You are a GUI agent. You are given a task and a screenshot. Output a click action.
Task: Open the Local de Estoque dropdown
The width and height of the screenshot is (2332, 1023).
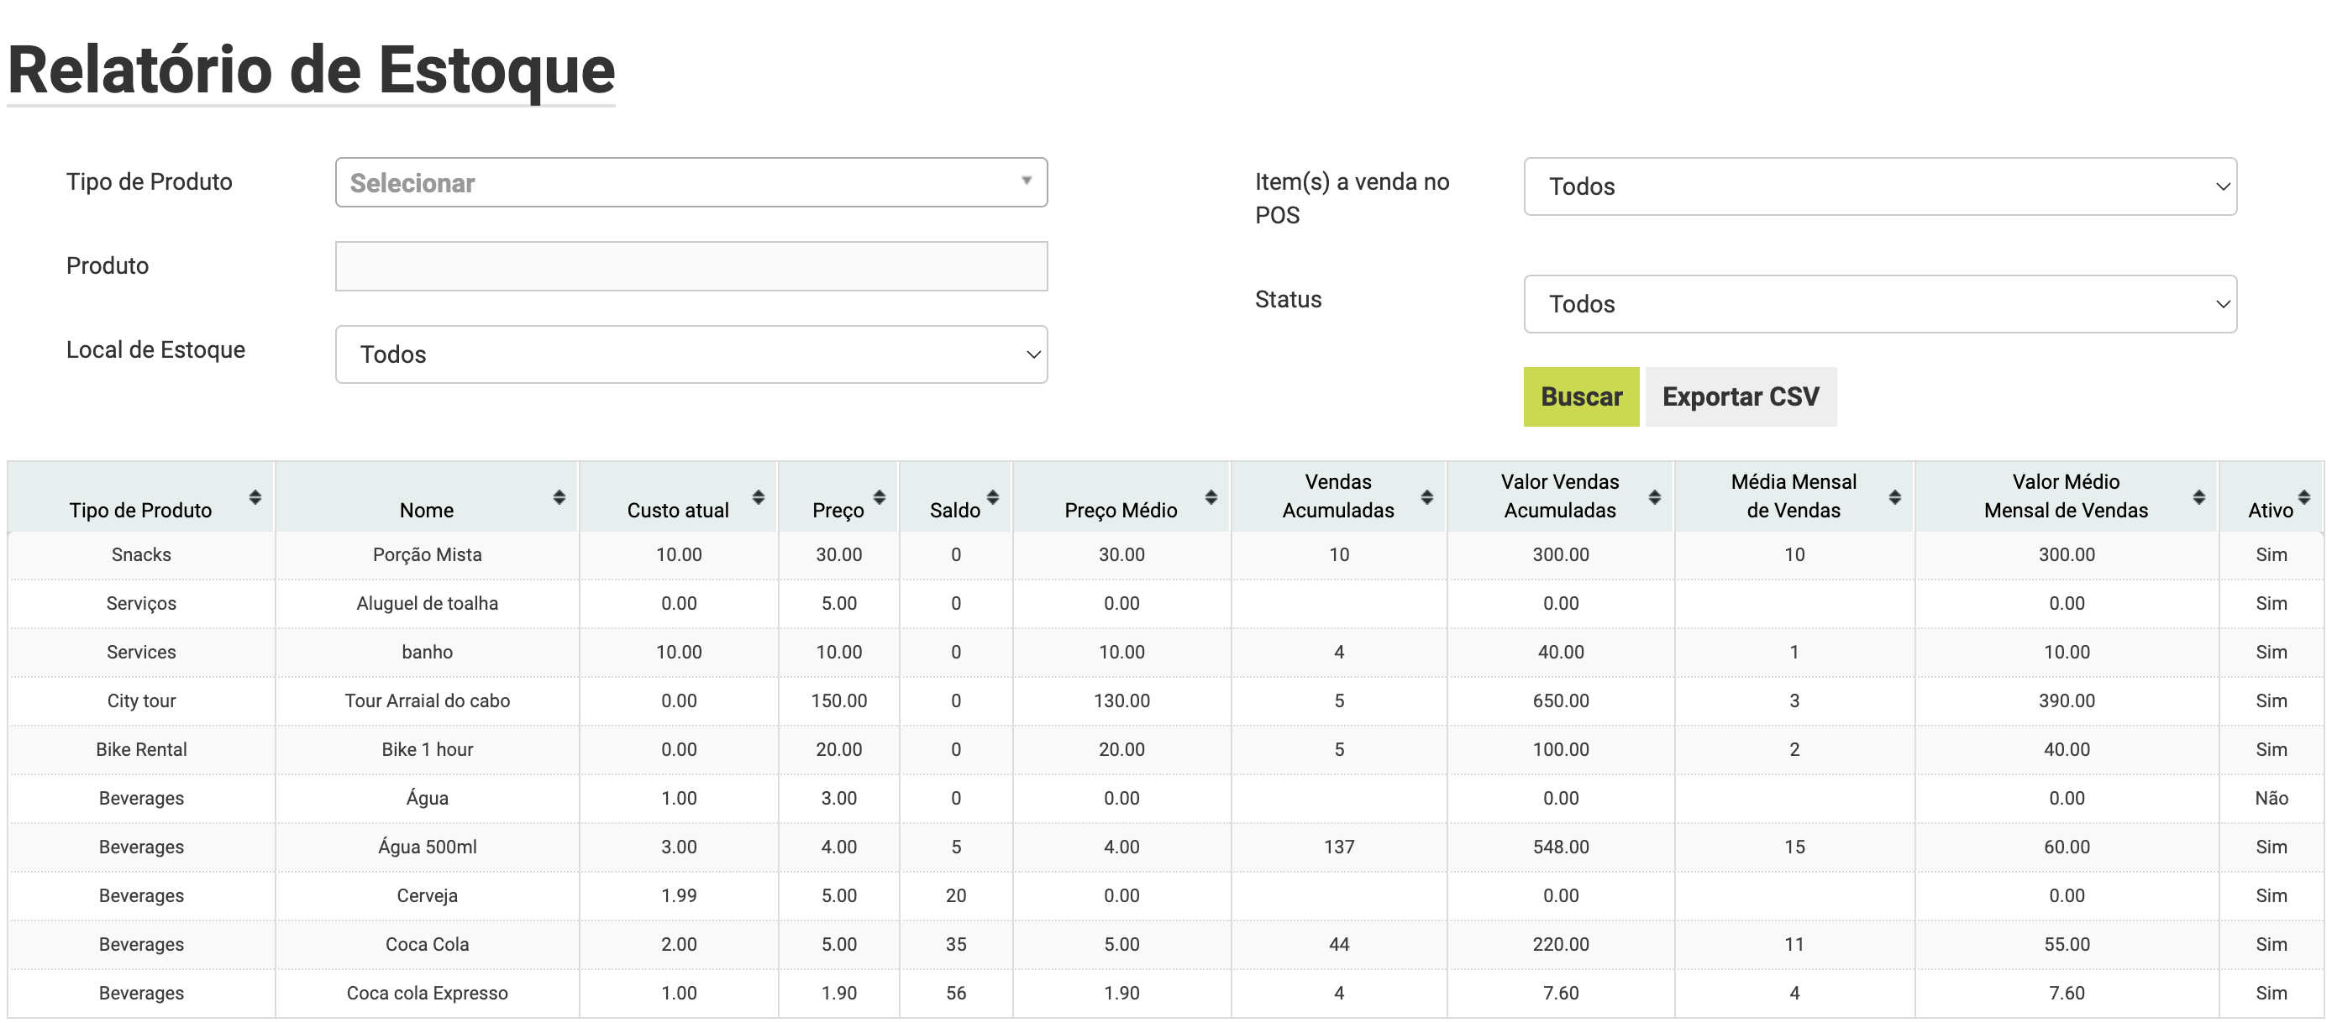(x=691, y=354)
